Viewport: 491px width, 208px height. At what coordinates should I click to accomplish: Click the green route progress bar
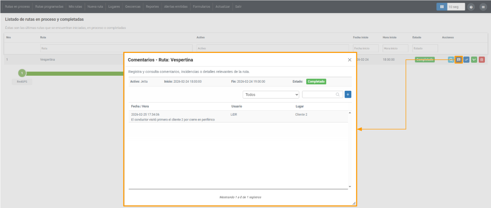(75, 74)
